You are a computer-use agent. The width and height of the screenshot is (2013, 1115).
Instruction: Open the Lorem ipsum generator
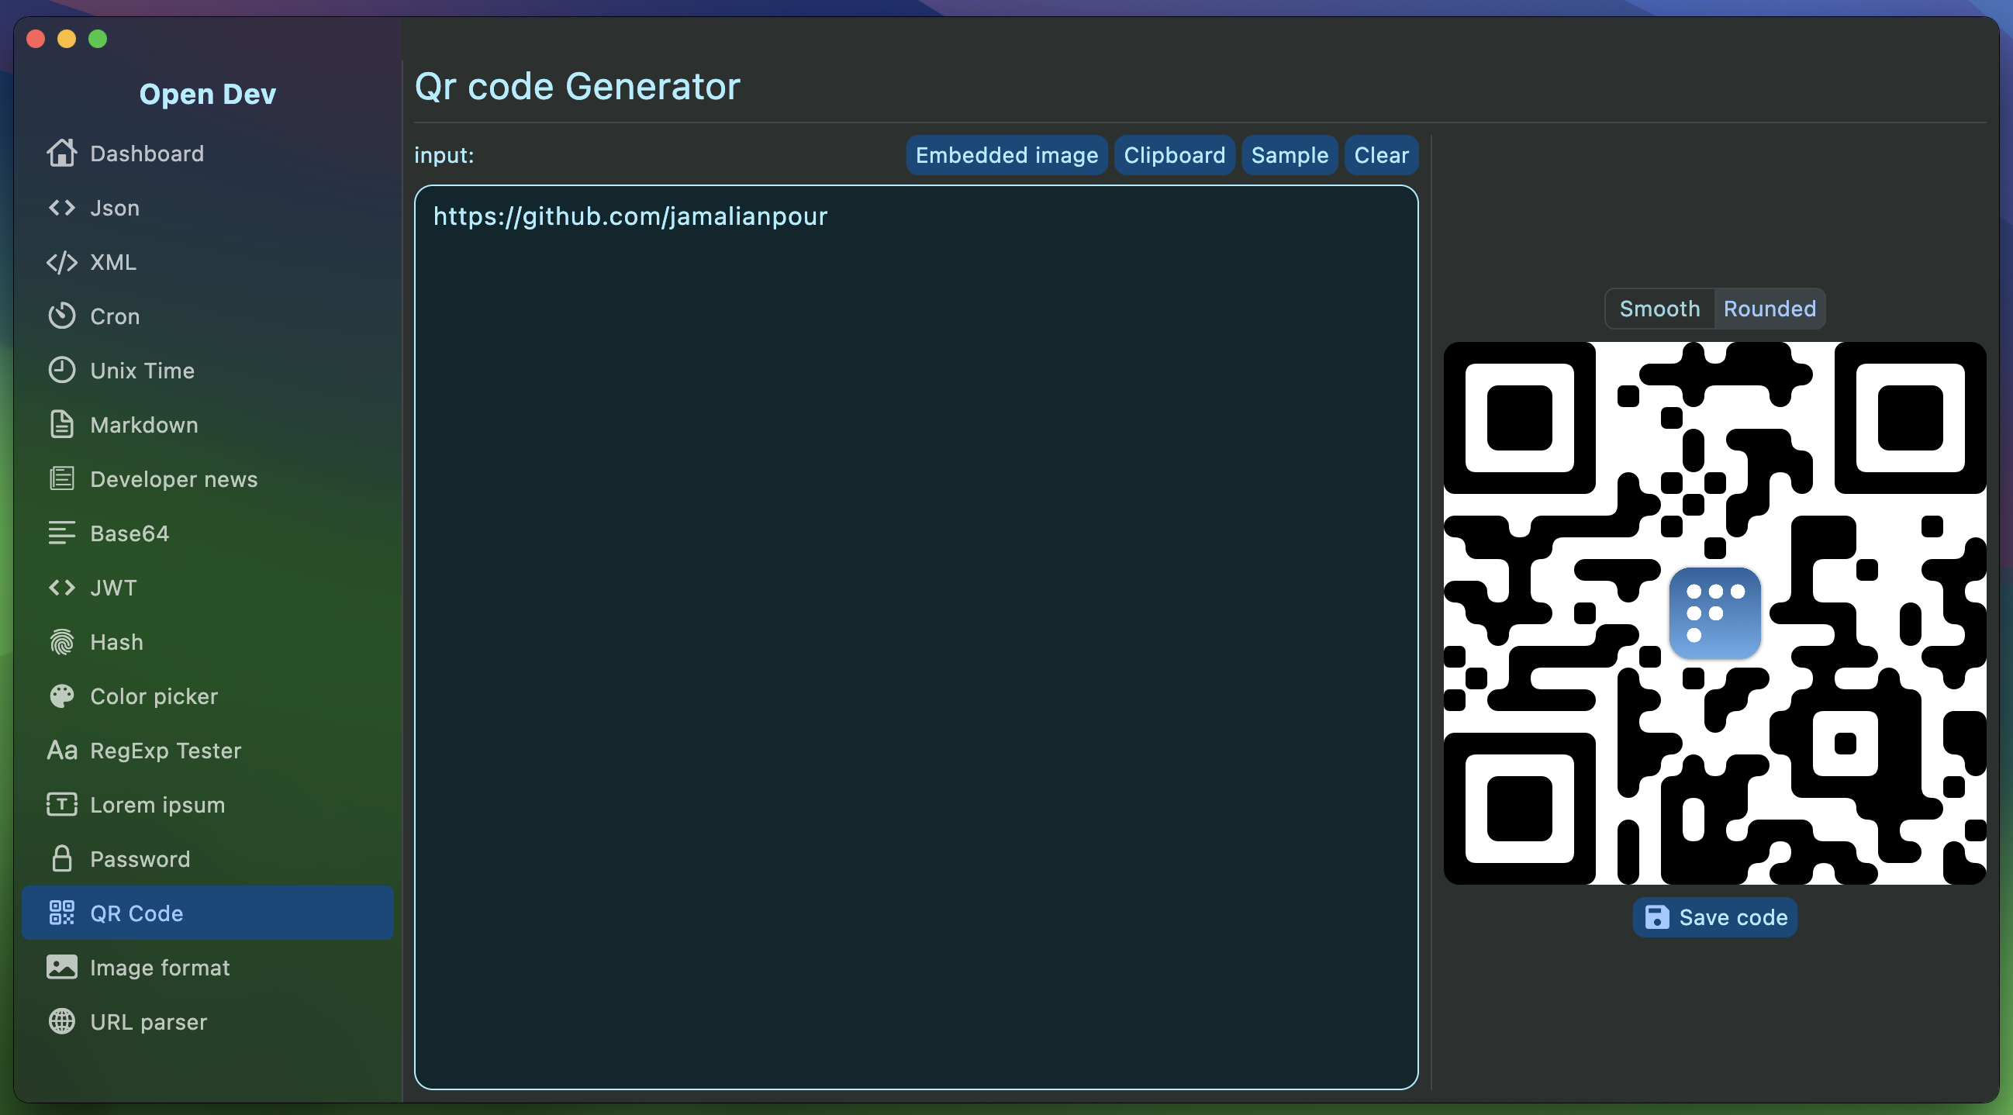click(207, 804)
